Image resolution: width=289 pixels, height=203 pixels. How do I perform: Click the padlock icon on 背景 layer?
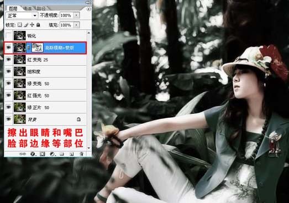point(78,119)
